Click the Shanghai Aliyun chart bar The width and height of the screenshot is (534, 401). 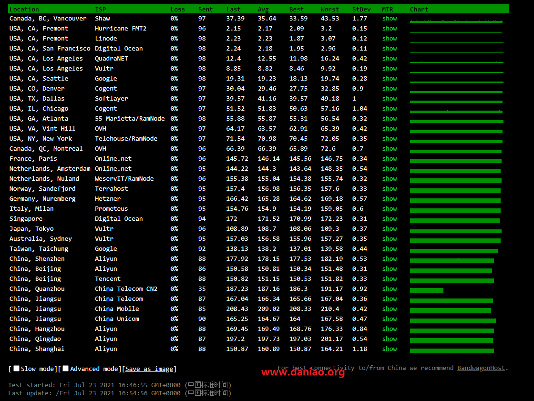pyautogui.click(x=452, y=351)
